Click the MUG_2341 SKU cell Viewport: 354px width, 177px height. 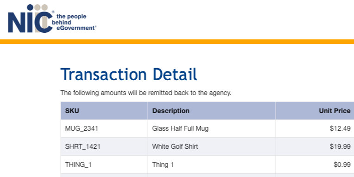pos(104,128)
